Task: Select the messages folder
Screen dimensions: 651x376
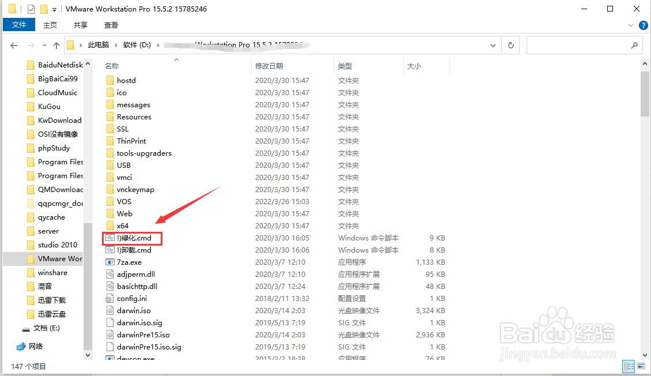Action: pos(133,105)
